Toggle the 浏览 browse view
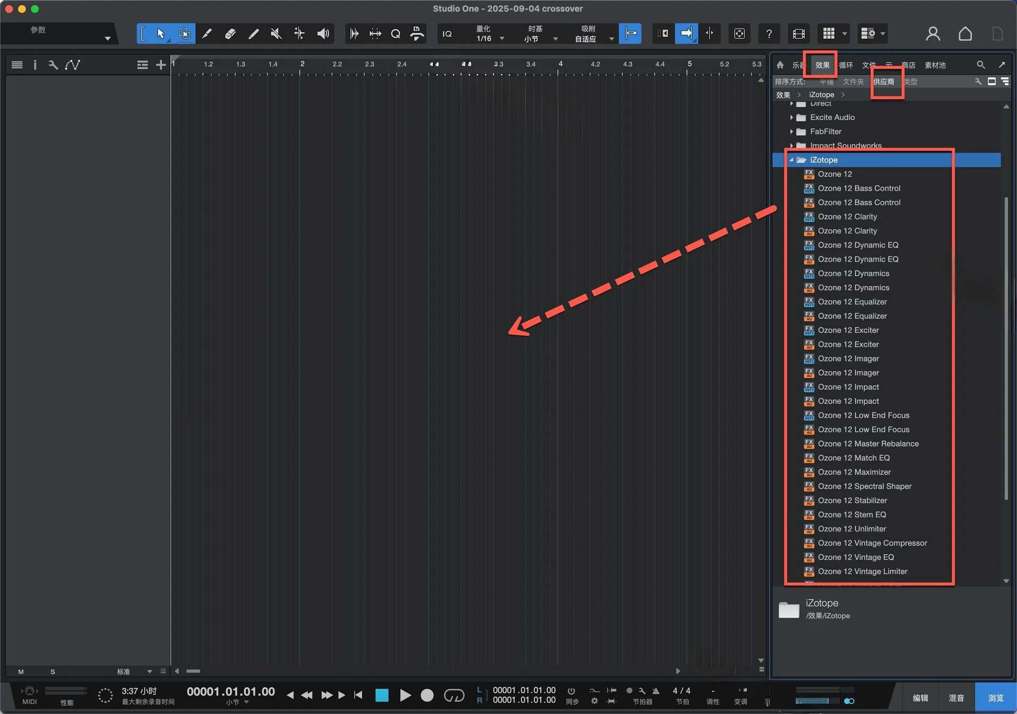The image size is (1017, 714). (995, 698)
